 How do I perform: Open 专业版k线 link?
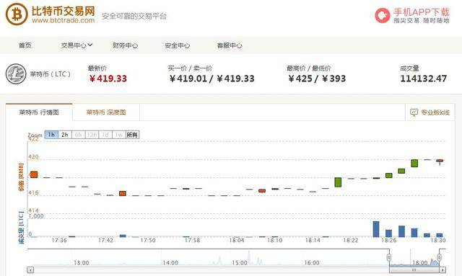[x=435, y=112]
